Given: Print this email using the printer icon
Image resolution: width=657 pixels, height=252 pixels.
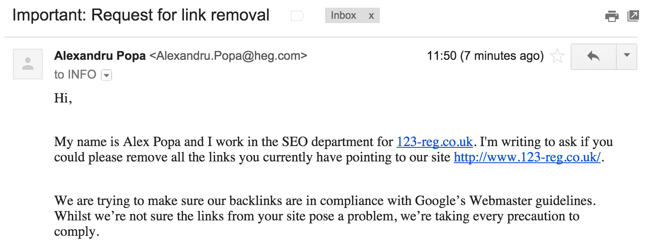Looking at the screenshot, I should coord(612,16).
